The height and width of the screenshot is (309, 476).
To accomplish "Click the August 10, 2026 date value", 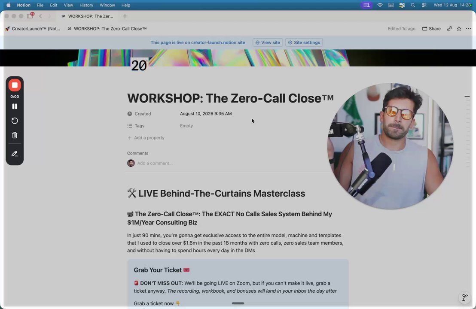I will coord(206,114).
